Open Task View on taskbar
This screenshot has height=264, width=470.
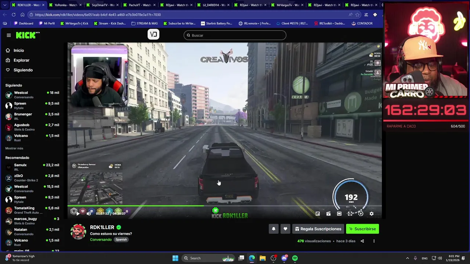[241, 258]
